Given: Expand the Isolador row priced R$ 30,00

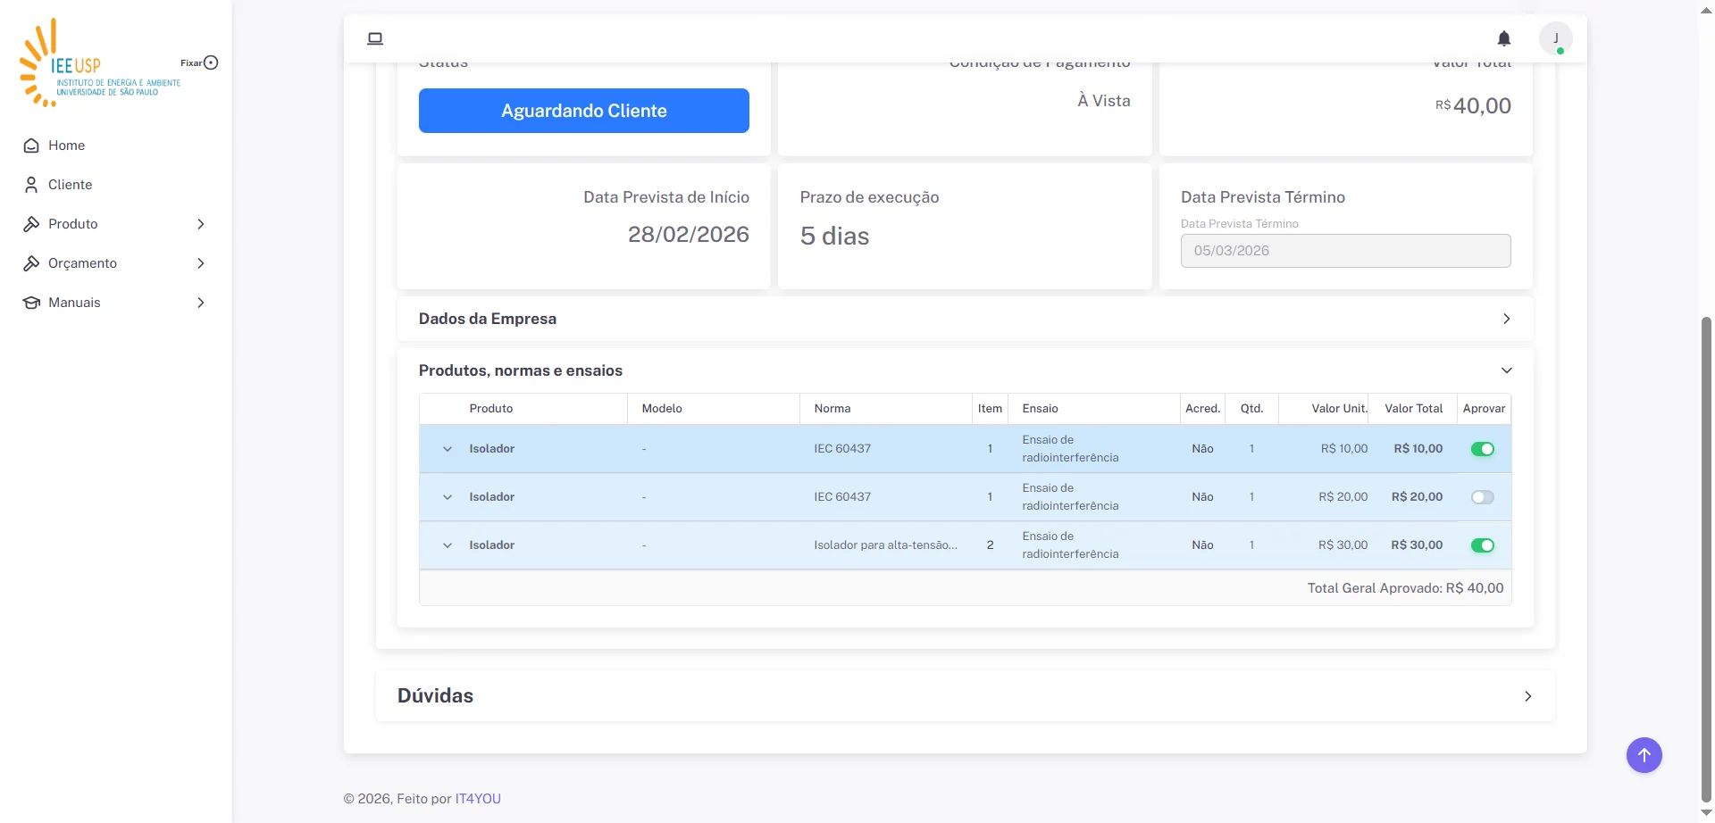Looking at the screenshot, I should (448, 545).
